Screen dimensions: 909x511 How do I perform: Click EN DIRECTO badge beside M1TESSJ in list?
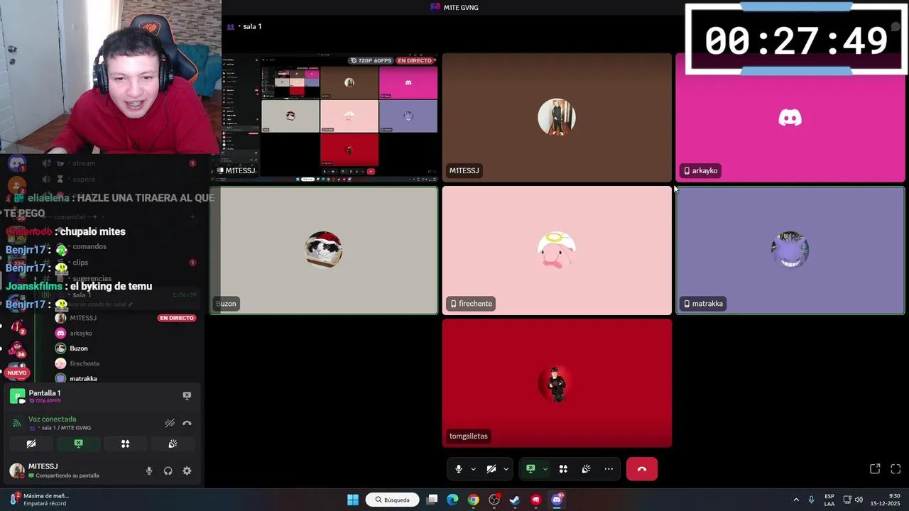click(x=177, y=318)
